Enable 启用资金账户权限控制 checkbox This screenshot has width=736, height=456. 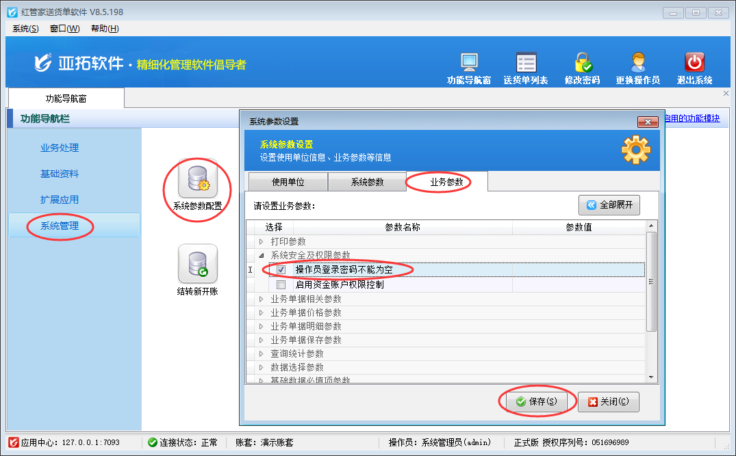[281, 284]
